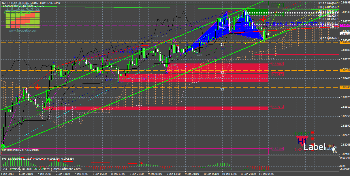Click the S2 support level label
350x176 pixels.
222,72
